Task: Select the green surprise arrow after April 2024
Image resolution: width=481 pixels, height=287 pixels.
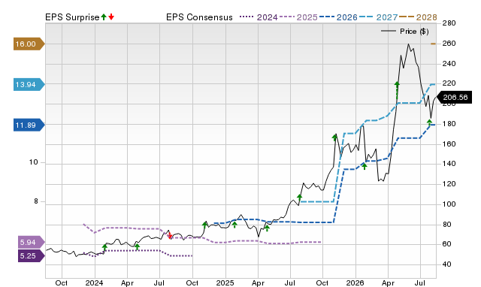Action: 137,246
